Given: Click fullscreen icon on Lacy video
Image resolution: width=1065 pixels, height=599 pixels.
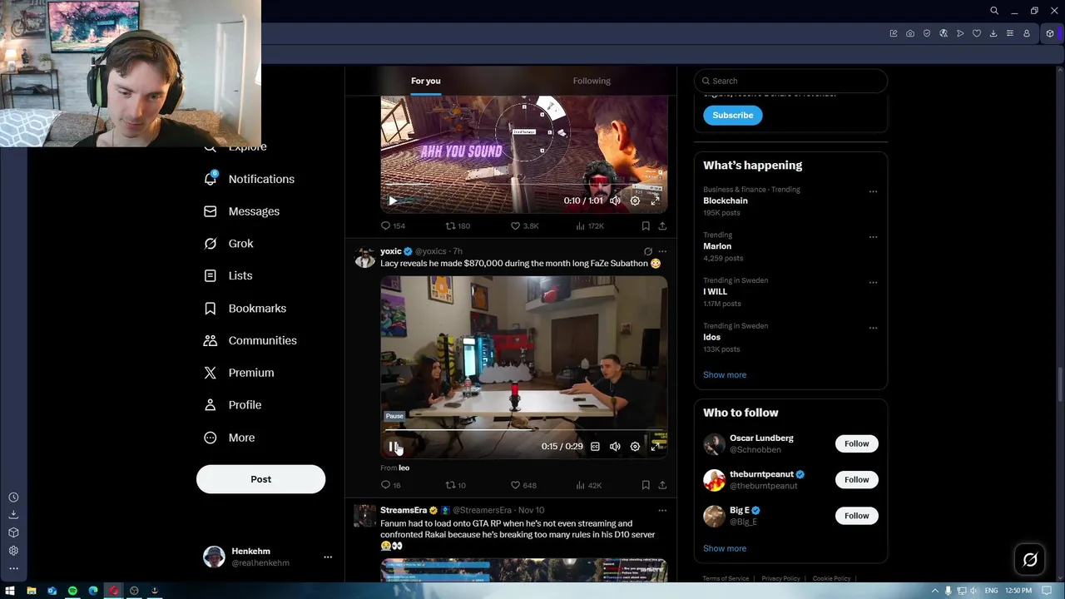Looking at the screenshot, I should [x=655, y=447].
